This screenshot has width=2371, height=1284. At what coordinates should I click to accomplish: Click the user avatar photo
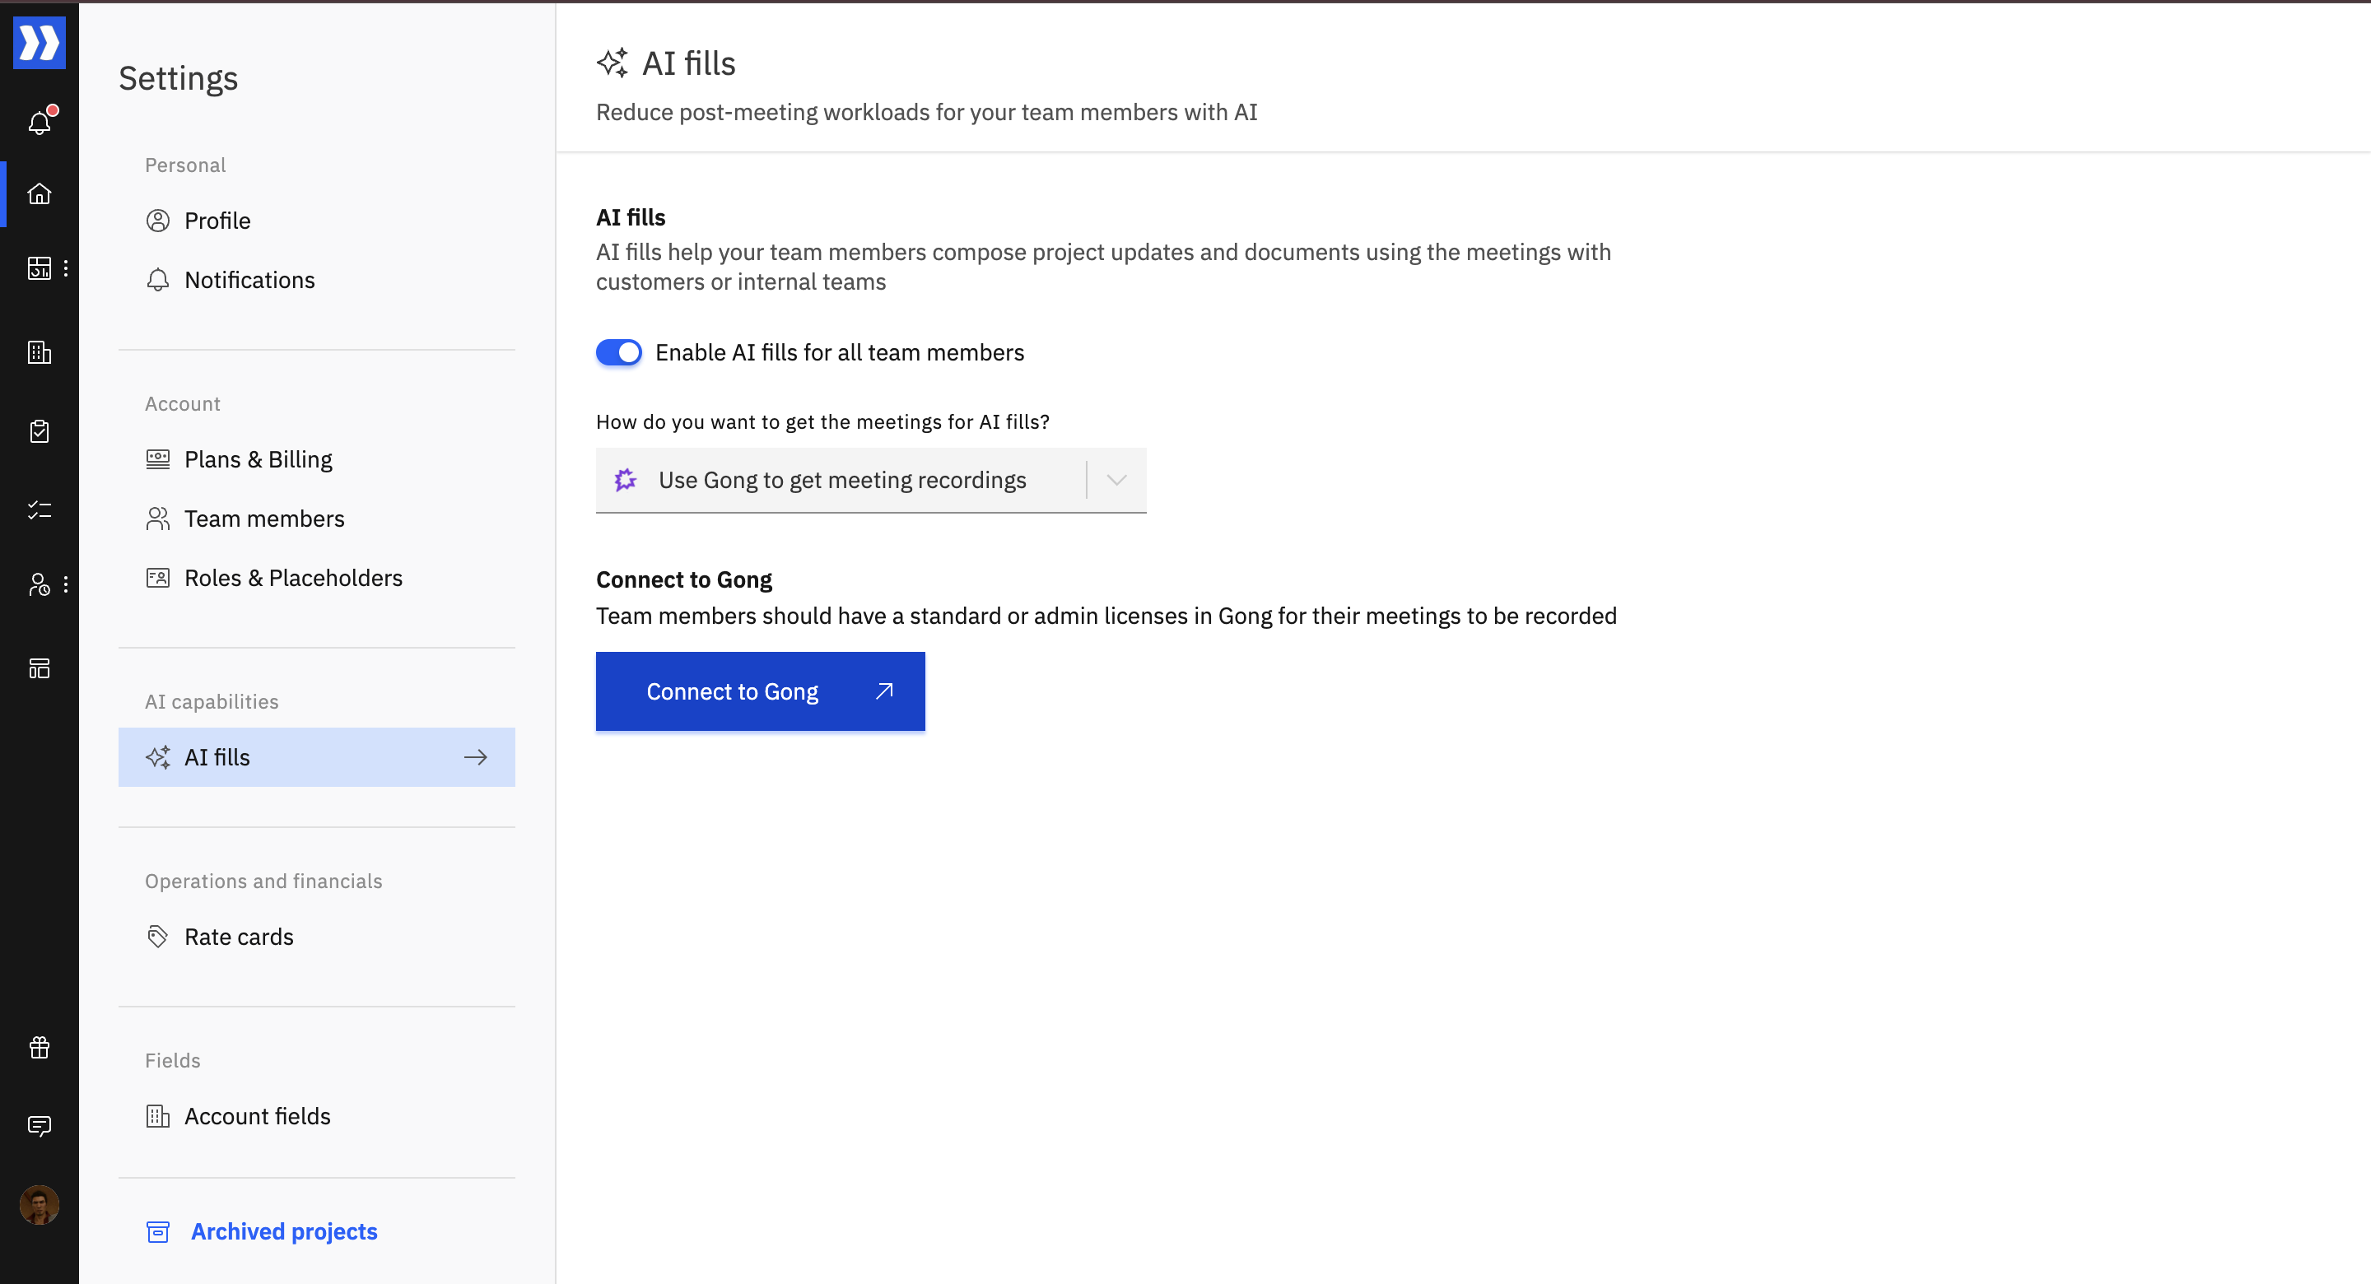[x=40, y=1205]
